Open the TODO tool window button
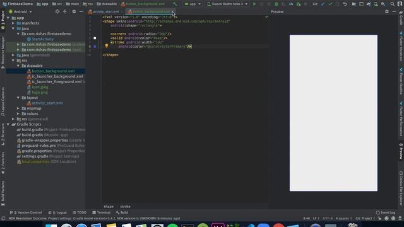 [80, 212]
